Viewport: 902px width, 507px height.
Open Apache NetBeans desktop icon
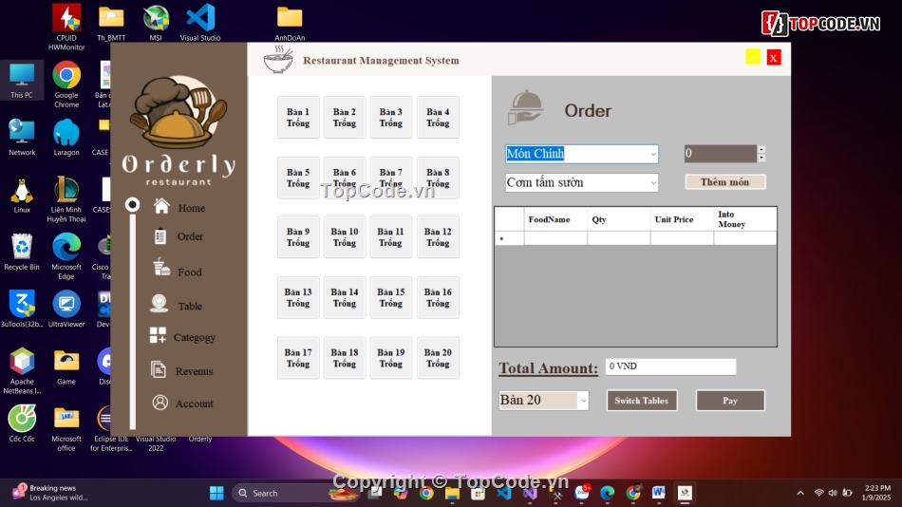[x=22, y=370]
